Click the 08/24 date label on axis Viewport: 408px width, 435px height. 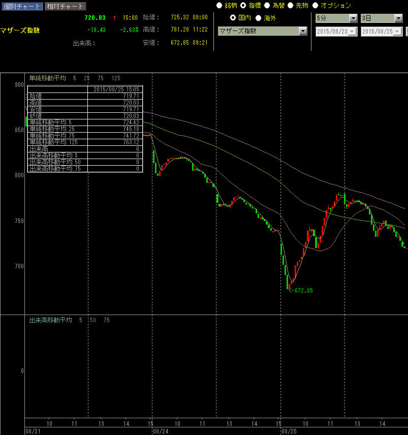[161, 430]
